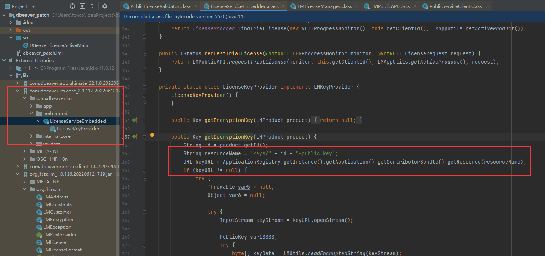This screenshot has width=545, height=256.
Task: Select LMConstants class in tree
Action: [57, 204]
